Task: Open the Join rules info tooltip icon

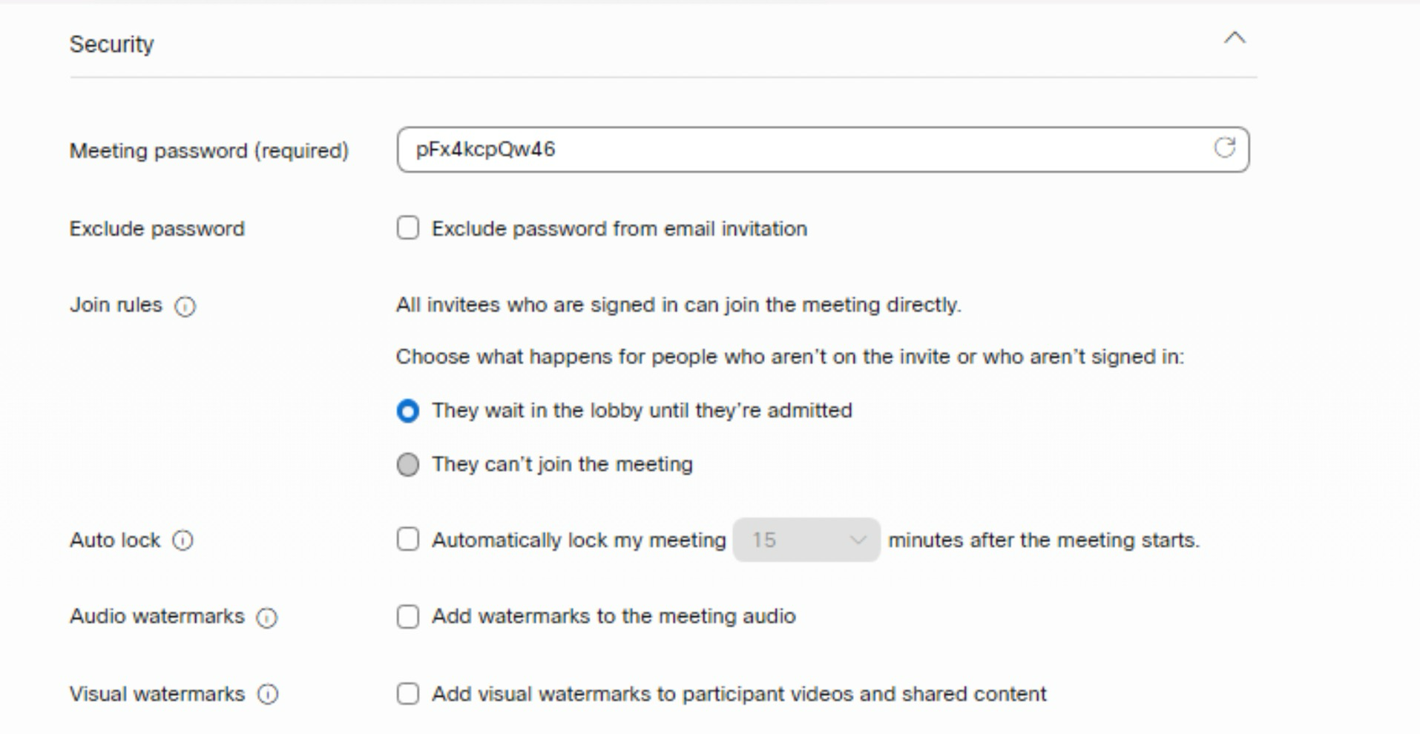Action: point(185,306)
